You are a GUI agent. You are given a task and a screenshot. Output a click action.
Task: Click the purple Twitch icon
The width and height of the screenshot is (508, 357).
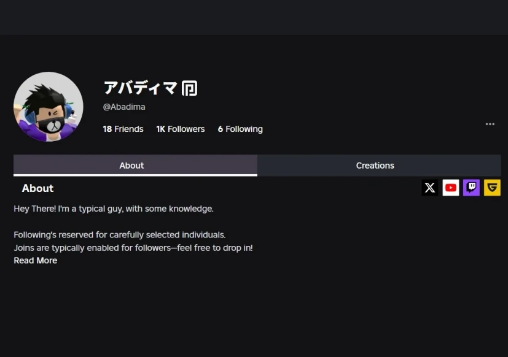click(471, 188)
